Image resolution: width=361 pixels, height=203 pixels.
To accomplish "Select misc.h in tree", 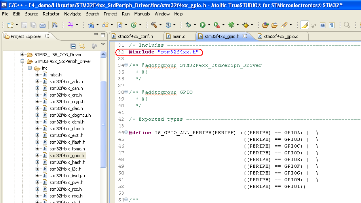I will 55,74.
